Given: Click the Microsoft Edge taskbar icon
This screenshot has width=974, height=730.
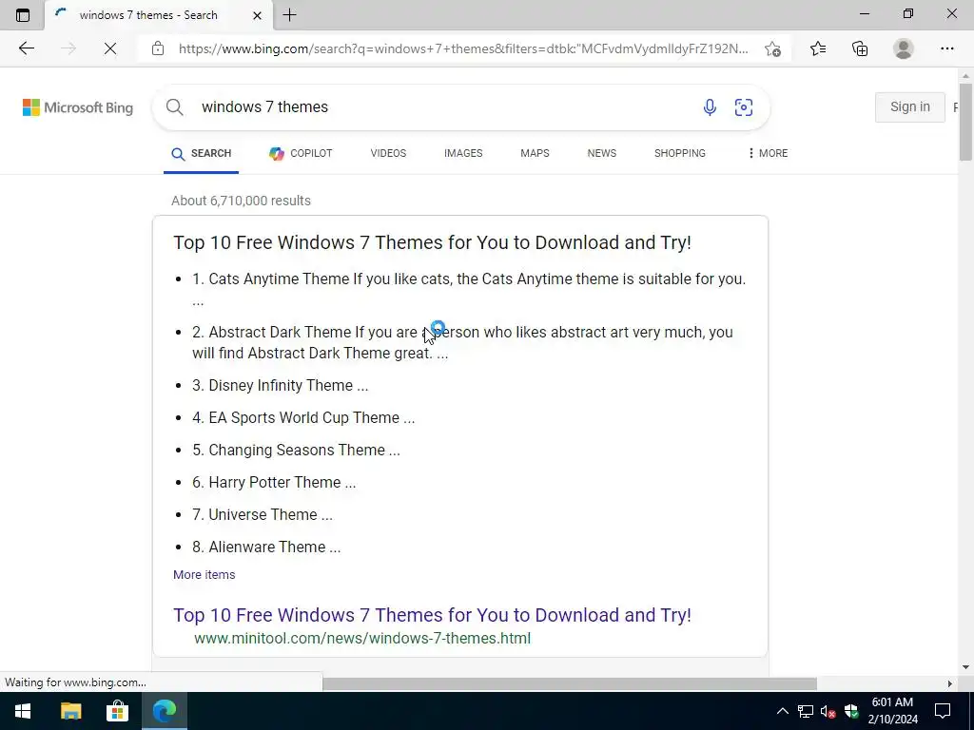Looking at the screenshot, I should tap(164, 711).
